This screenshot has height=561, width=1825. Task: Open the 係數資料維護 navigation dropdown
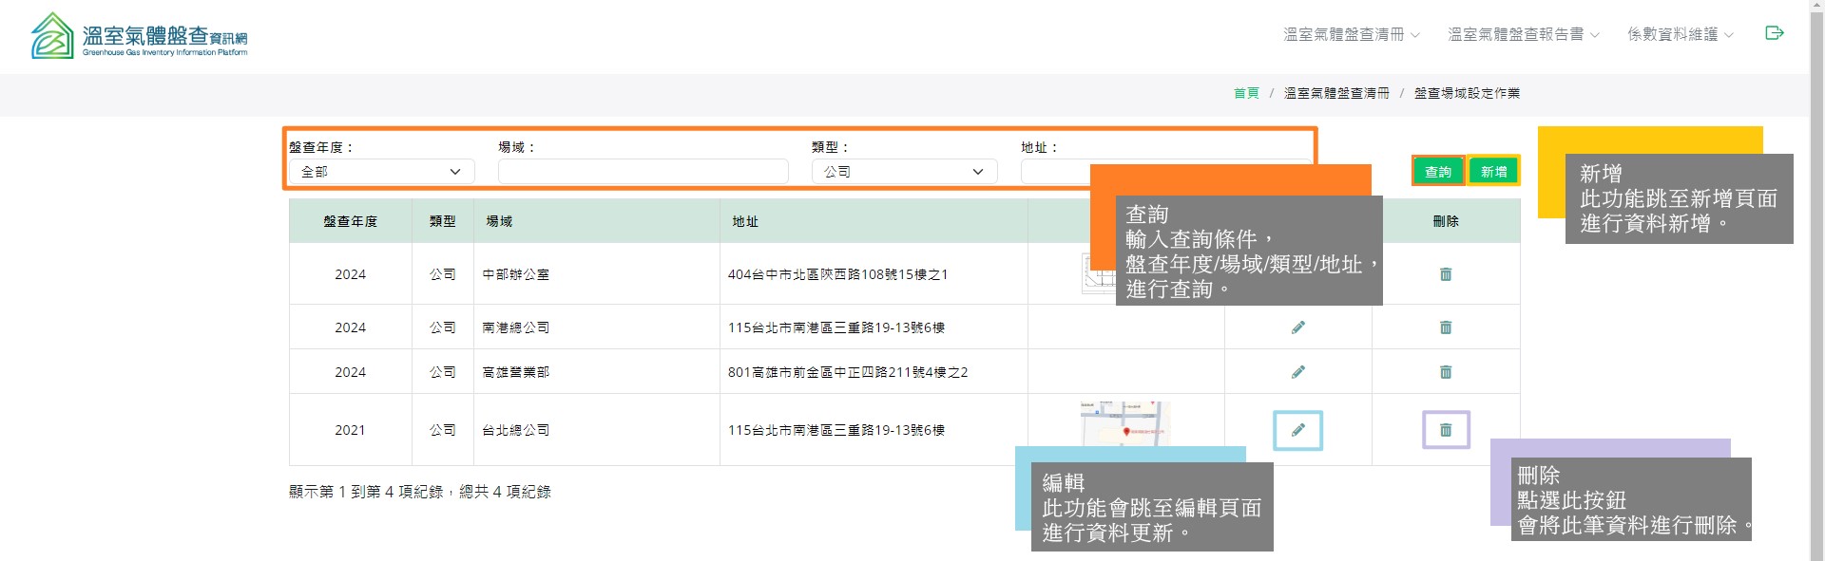[x=1680, y=34]
